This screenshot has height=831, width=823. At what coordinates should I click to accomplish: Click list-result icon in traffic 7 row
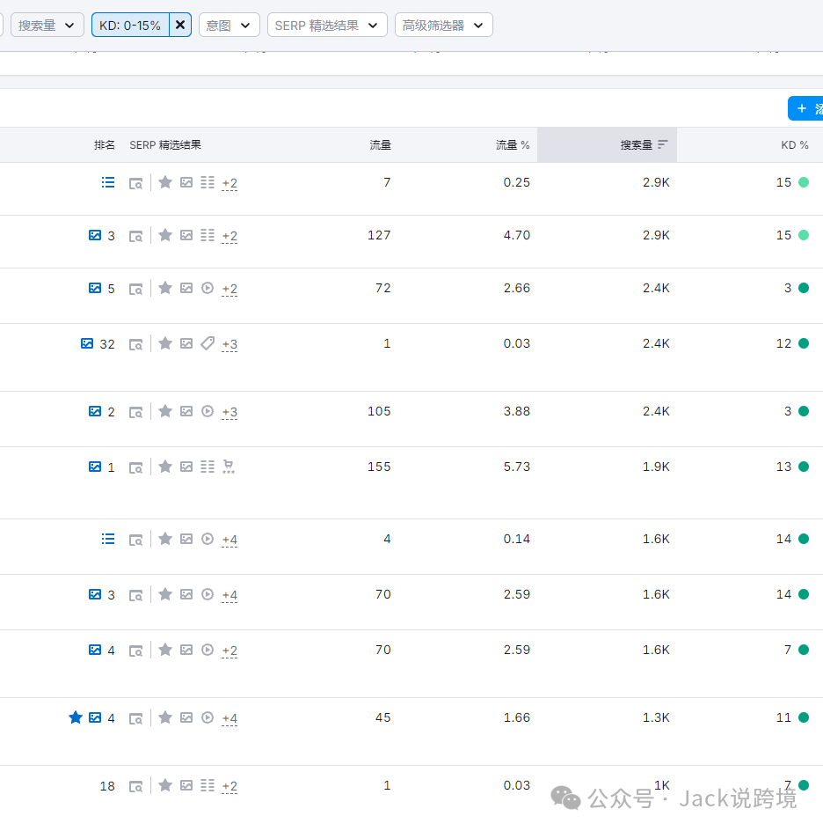click(108, 182)
